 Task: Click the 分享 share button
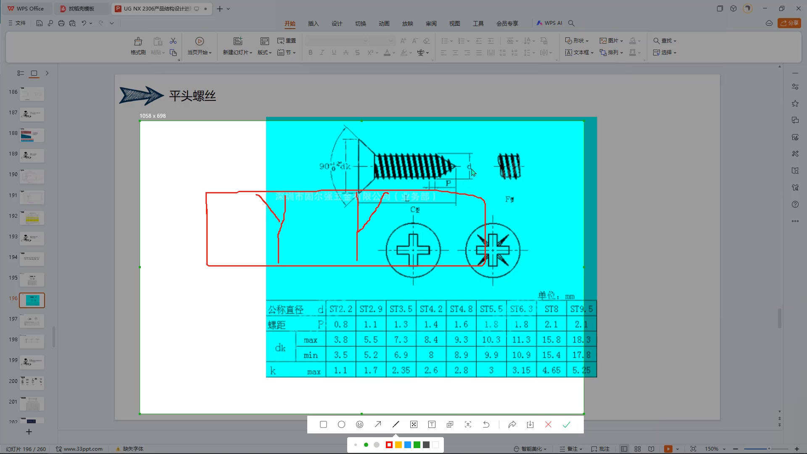pos(790,23)
